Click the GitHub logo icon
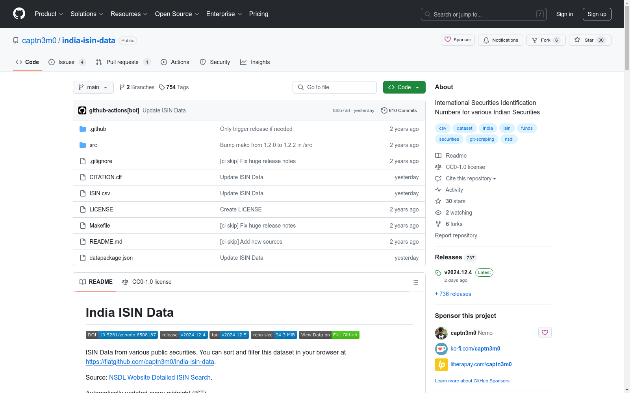Screen dimensions: 630x393 (19, 14)
